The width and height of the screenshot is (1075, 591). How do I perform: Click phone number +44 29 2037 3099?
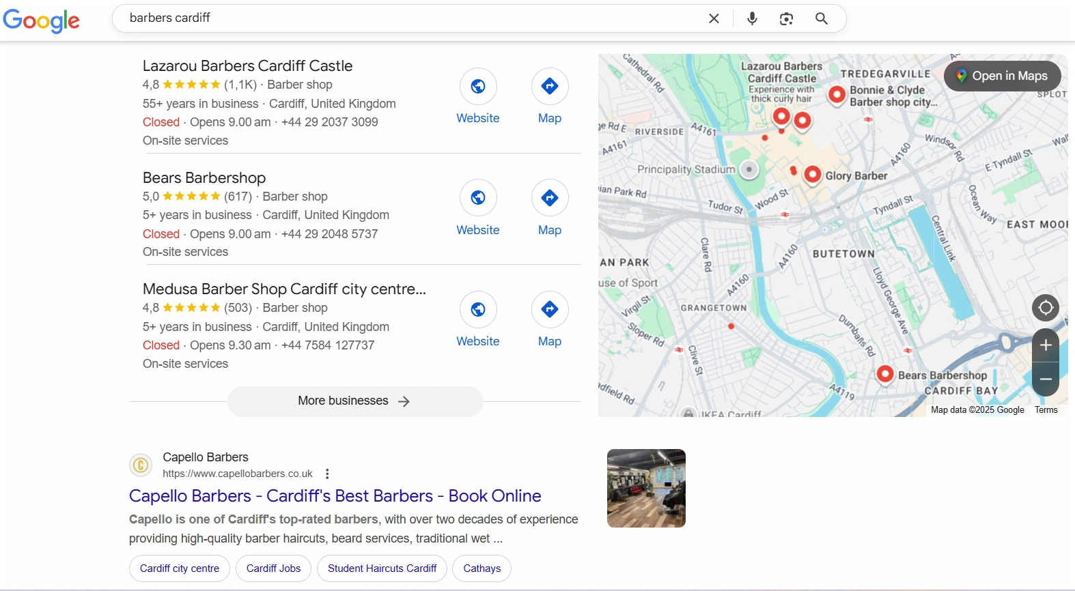330,122
